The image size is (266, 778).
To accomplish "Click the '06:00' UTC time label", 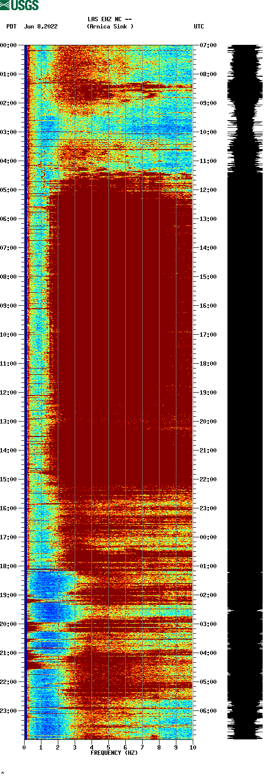I will click(208, 711).
